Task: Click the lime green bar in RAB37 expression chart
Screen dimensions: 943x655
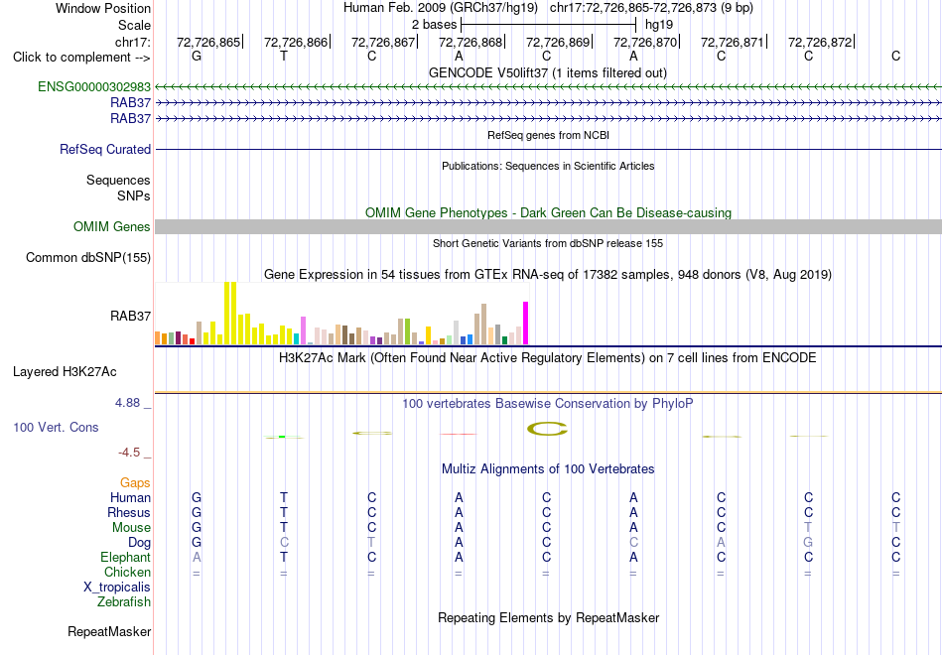Action: [407, 331]
